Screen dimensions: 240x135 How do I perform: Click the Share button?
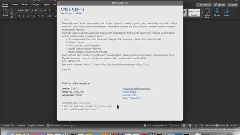coord(233,5)
